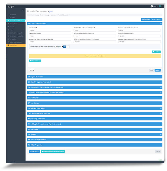Click the Generate PDF button
Image resolution: width=167 pixels, height=171 pixels.
click(x=34, y=151)
